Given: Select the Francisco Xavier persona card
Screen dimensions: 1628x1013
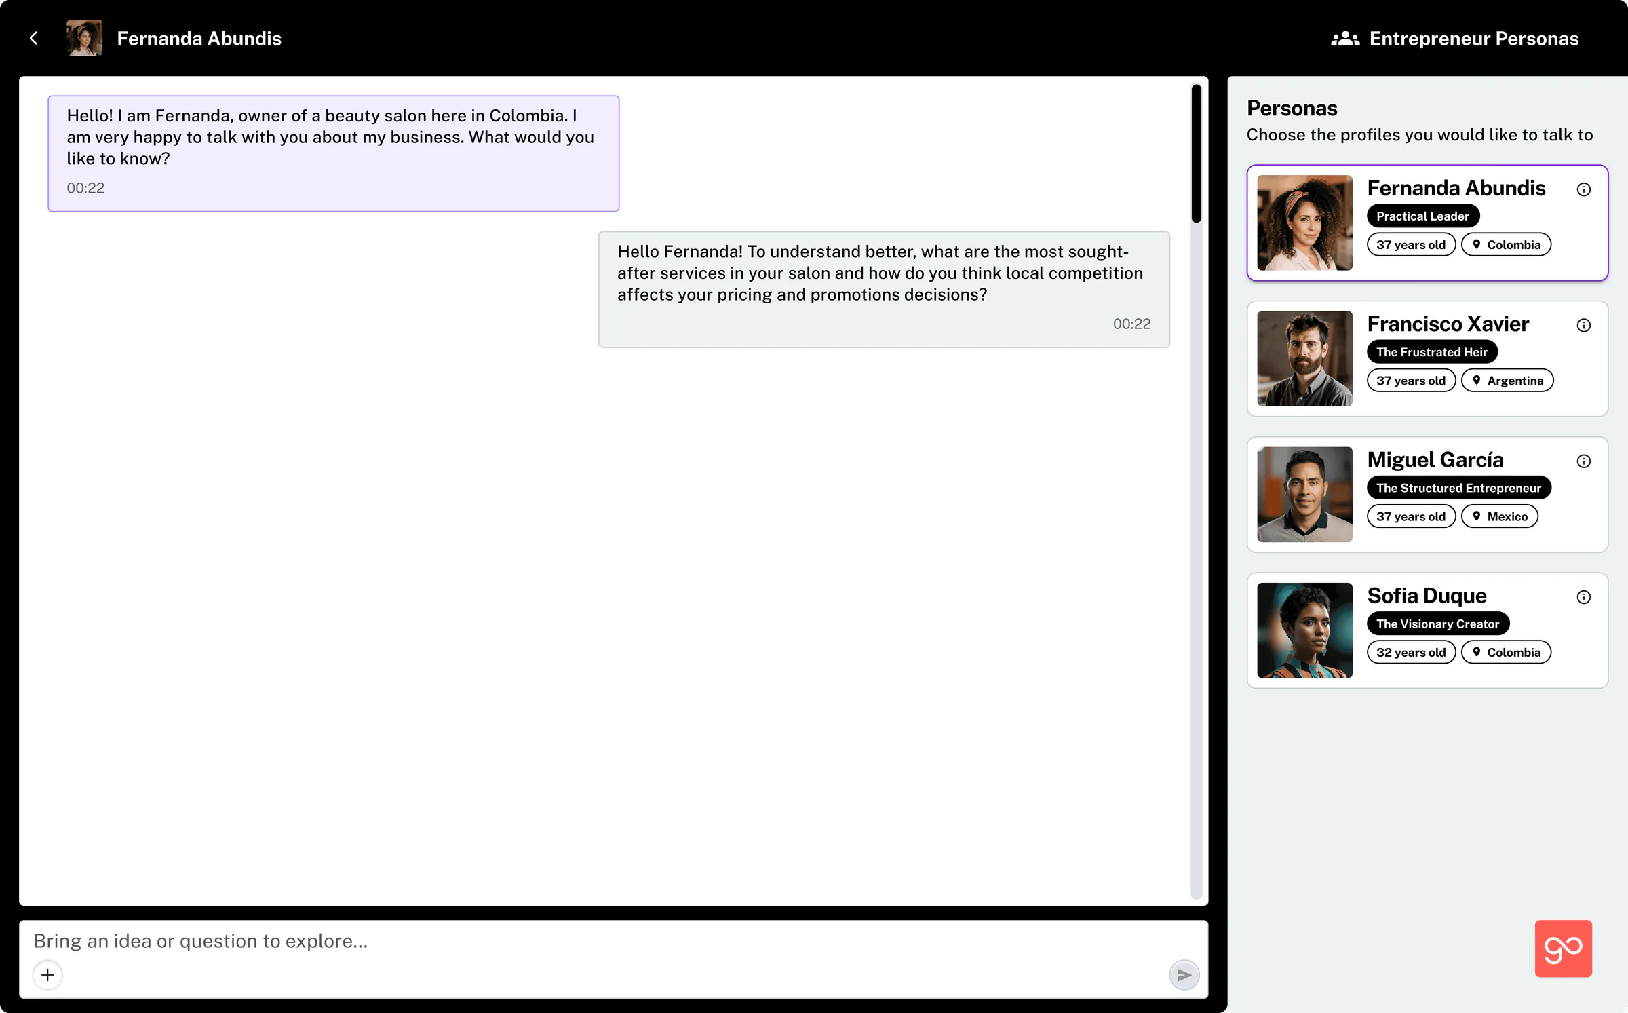Looking at the screenshot, I should 1427,359.
